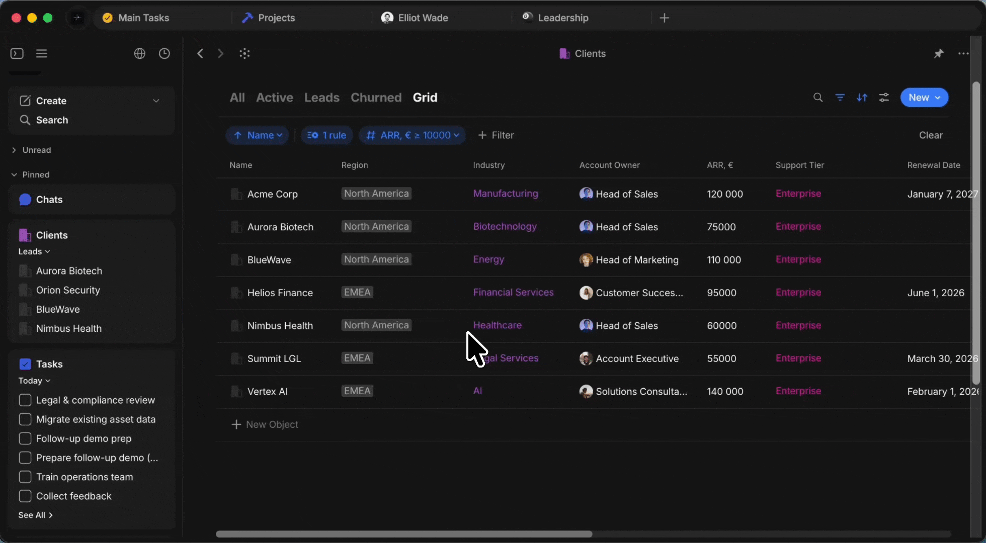Click the sort arrows icon
986x543 pixels.
[862, 98]
